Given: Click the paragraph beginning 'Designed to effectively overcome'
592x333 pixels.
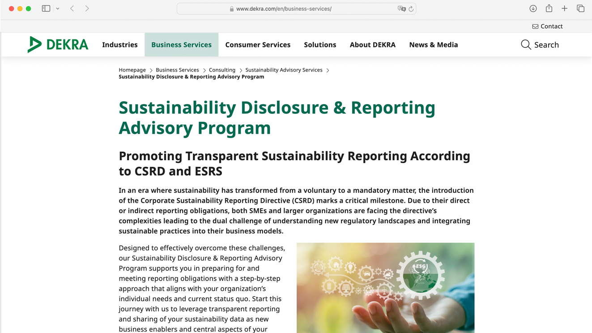Looking at the screenshot, I should [x=202, y=288].
